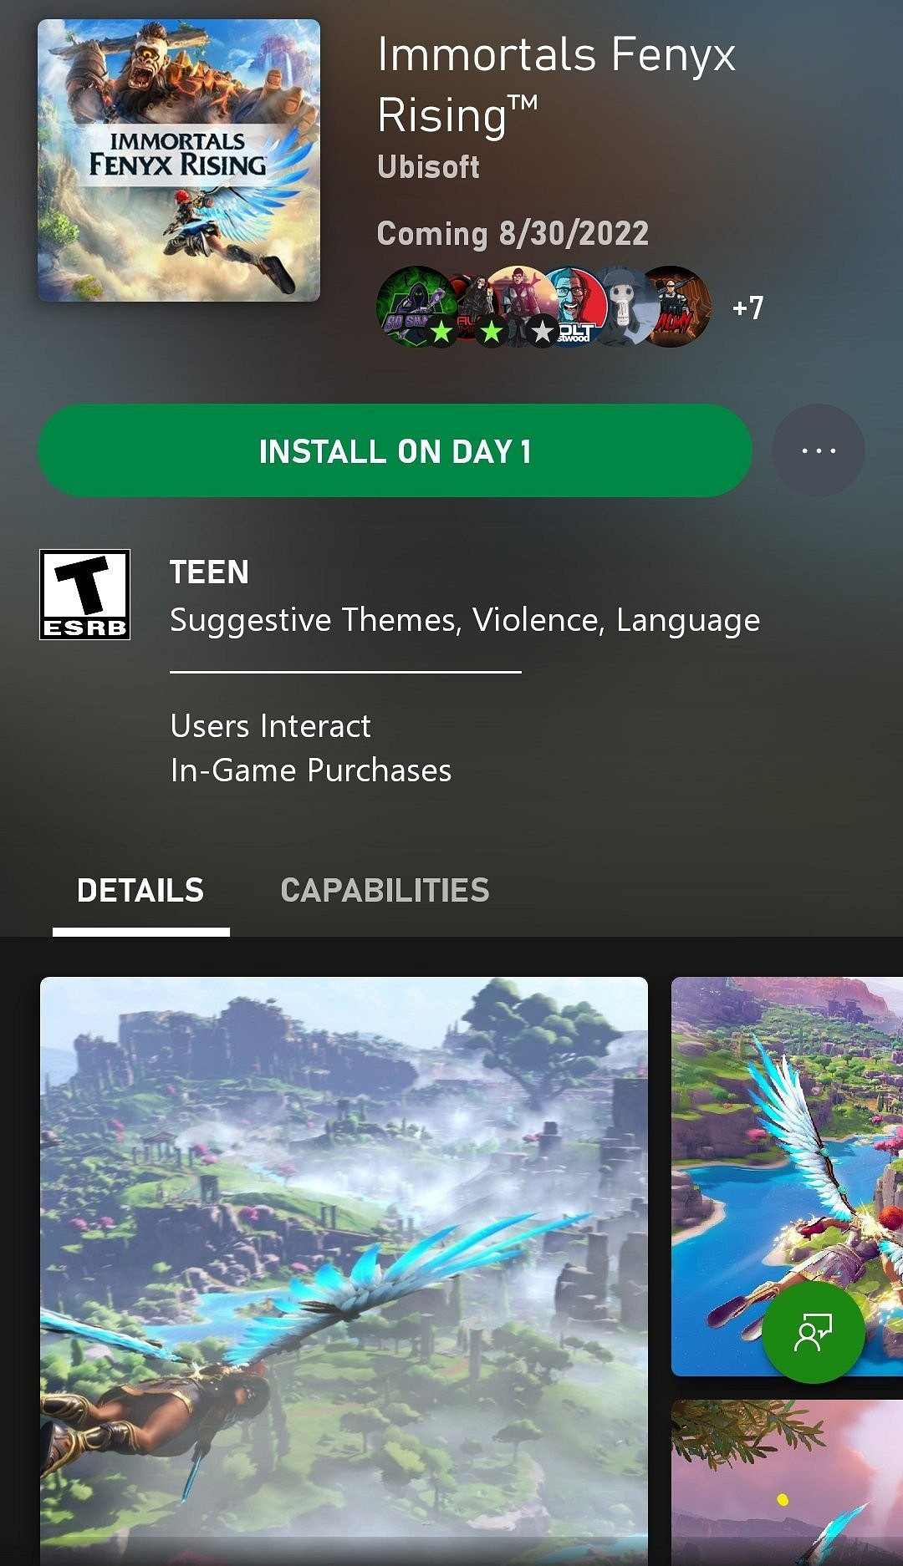Select the friend avatar with red-suited character
Image resolution: width=903 pixels, height=1566 pixels.
click(x=520, y=307)
